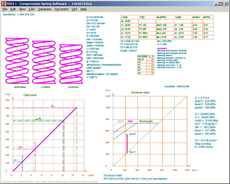Open the CAD menu
The height and width of the screenshot is (184, 230).
point(32,9)
